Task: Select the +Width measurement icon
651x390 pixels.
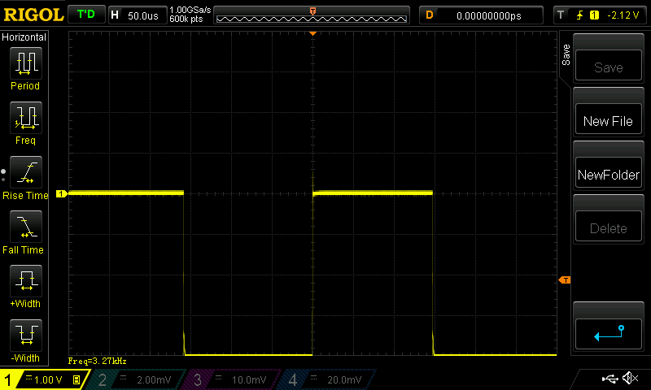Action: [26, 281]
